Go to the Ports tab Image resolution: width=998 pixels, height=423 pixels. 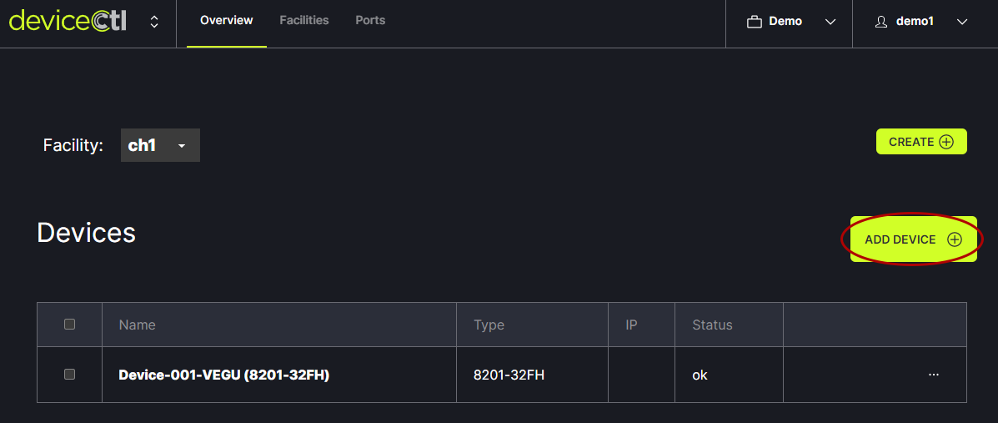[370, 20]
